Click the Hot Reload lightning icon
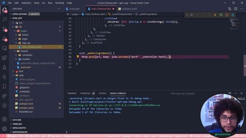 215,15
